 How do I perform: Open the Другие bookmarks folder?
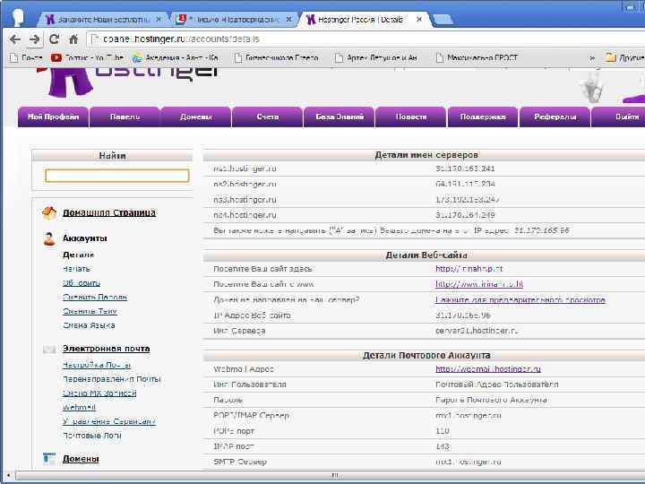(x=624, y=58)
